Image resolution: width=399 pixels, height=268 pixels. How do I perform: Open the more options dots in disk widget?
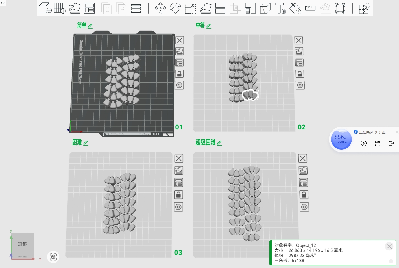click(x=391, y=132)
